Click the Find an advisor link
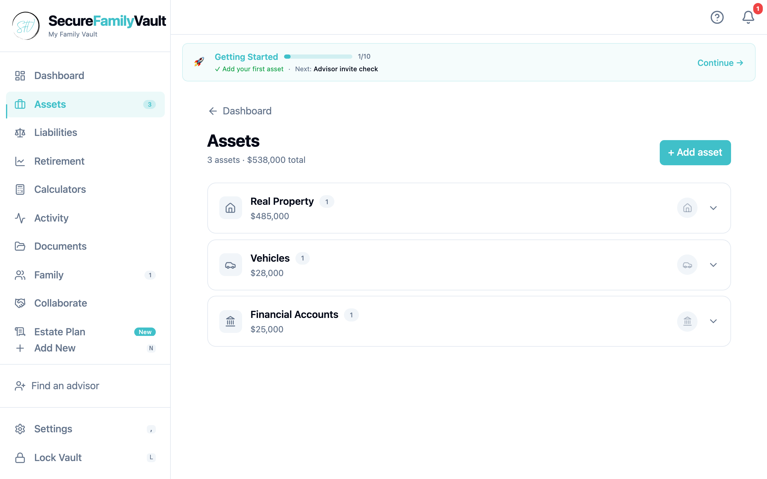Image resolution: width=767 pixels, height=479 pixels. pos(57,386)
